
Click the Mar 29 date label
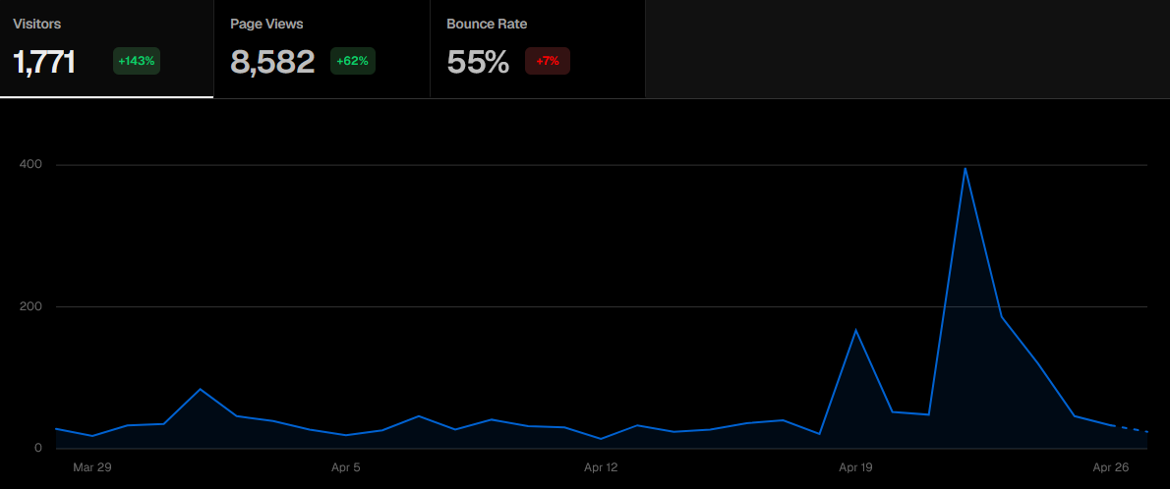[92, 467]
